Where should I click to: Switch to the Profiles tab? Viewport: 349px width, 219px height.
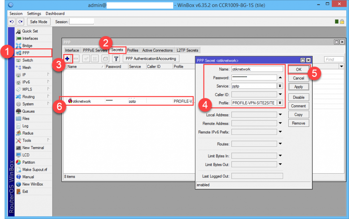click(x=133, y=50)
